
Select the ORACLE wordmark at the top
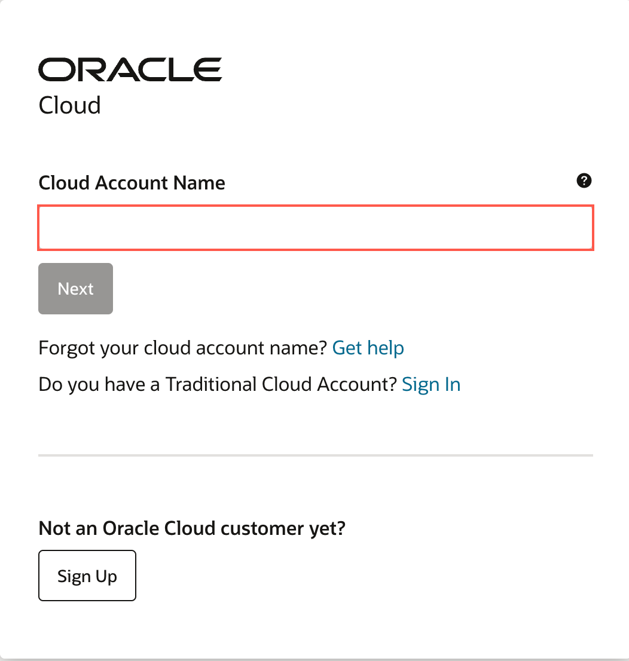click(x=130, y=70)
